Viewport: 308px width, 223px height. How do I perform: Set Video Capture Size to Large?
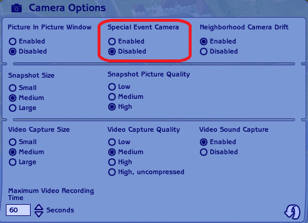pos(12,162)
